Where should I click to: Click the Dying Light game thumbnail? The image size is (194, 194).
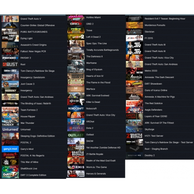(10, 38)
